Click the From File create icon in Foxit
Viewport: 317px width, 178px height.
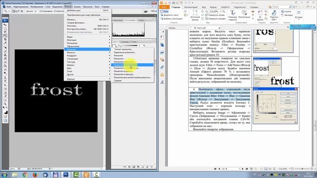(x=260, y=15)
